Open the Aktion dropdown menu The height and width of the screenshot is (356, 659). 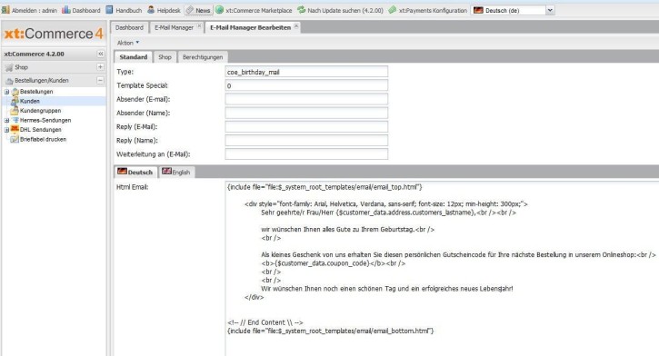(128, 43)
